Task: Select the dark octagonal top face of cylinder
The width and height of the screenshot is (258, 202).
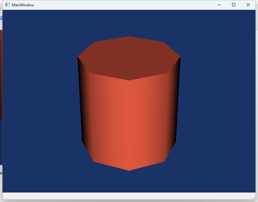Action: (x=129, y=58)
